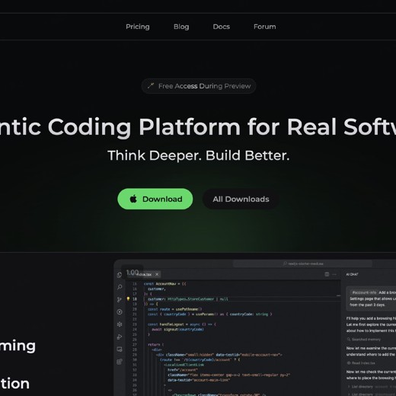Open All Downloads
The image size is (396, 396).
241,199
